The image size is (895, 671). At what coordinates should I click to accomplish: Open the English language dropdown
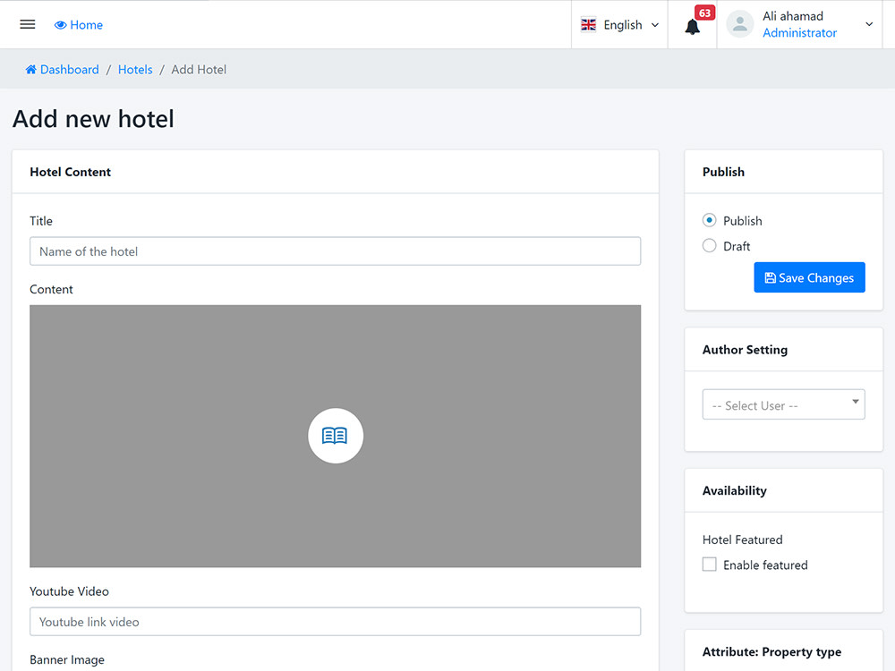tap(620, 24)
